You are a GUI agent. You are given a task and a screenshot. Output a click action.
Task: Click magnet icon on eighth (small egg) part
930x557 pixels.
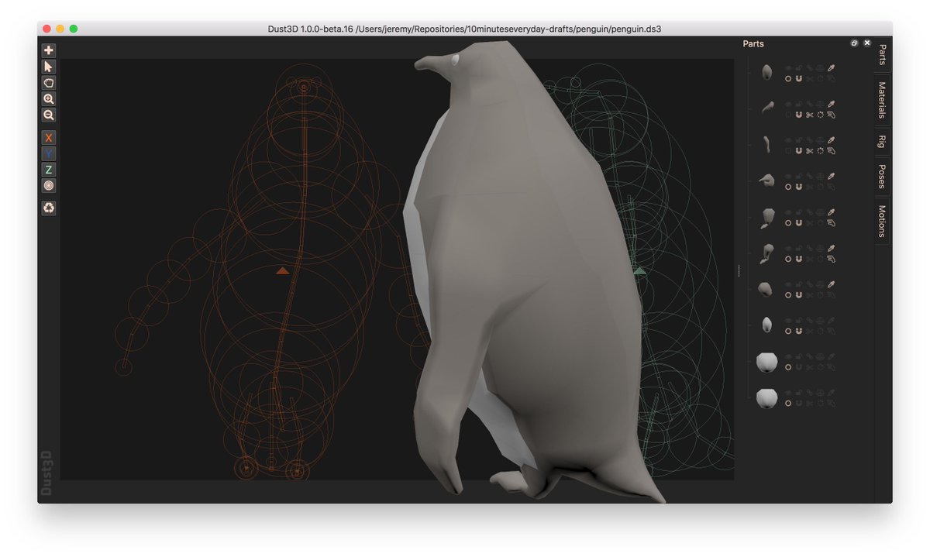tap(798, 331)
